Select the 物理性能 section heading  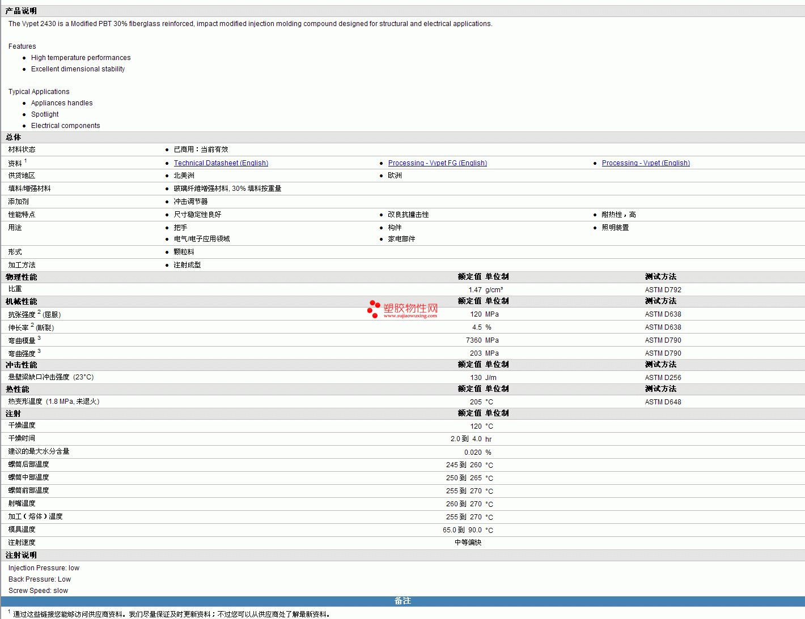[22, 278]
